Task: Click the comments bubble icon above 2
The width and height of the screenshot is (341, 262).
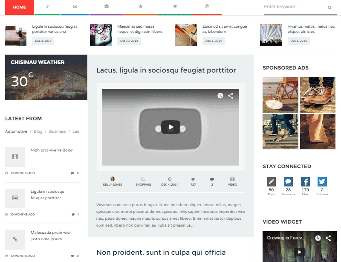Action: pos(212,179)
